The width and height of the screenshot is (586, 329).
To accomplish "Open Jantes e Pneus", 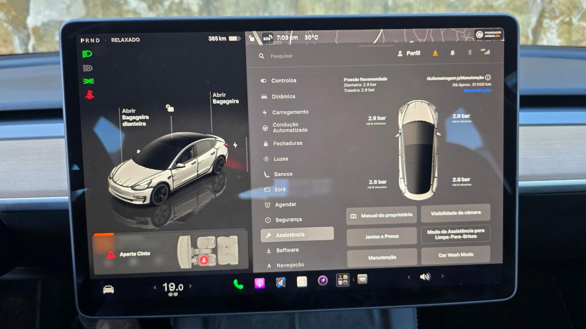I will coord(382,236).
